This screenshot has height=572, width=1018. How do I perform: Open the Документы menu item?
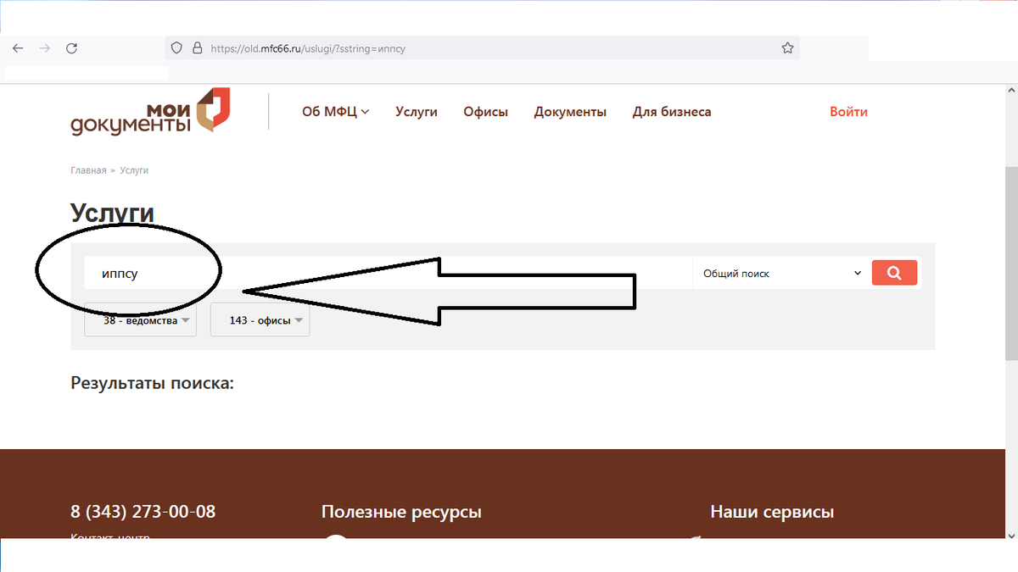point(570,111)
